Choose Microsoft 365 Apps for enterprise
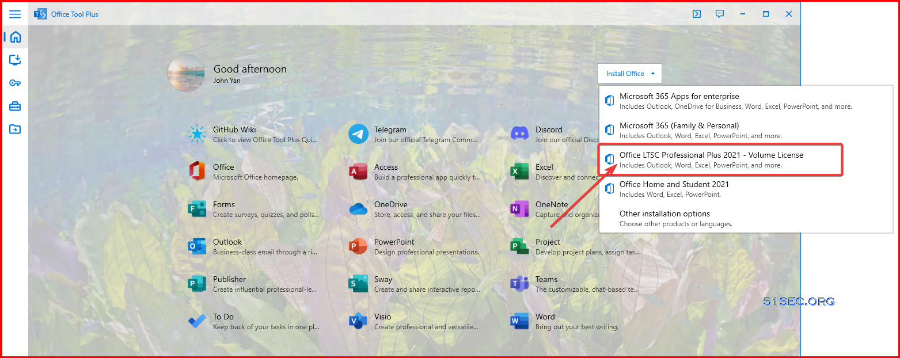 click(x=746, y=101)
